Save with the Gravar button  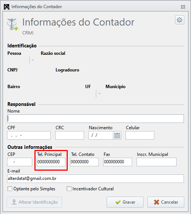point(125,202)
